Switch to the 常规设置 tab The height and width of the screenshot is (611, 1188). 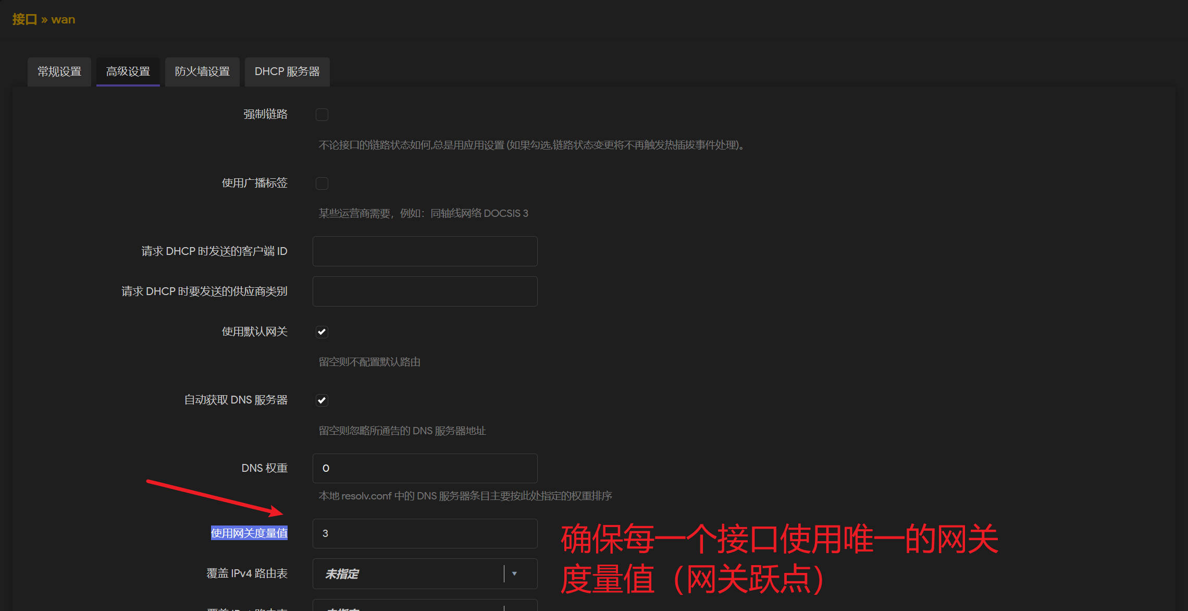(x=59, y=71)
